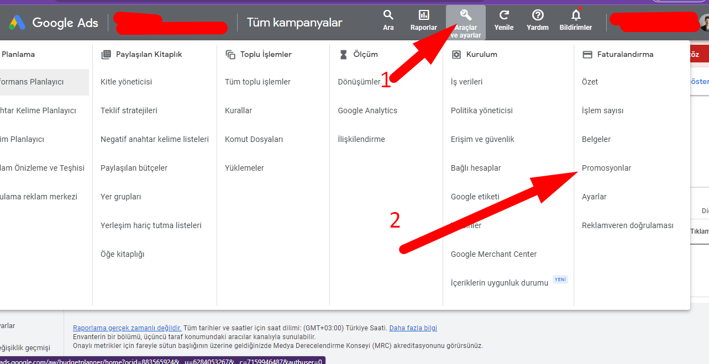Click the Kurulum settings icon
This screenshot has width=709, height=364.
[456, 54]
